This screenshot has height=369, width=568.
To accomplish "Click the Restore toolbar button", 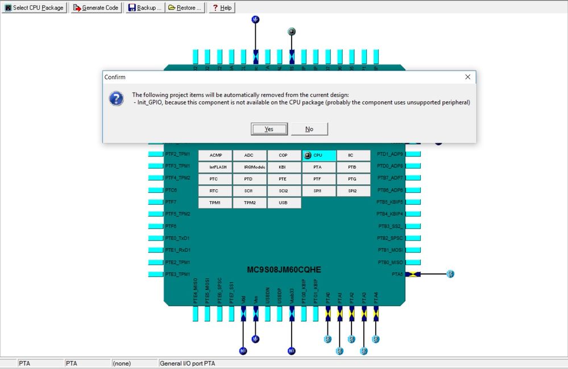I will [185, 7].
